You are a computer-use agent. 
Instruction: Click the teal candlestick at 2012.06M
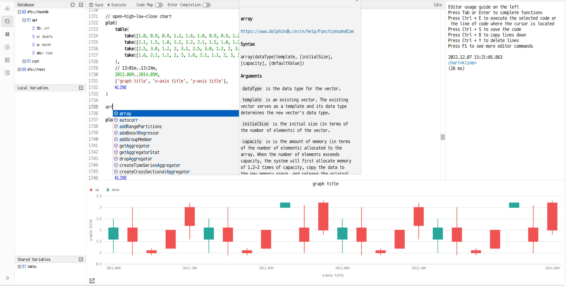click(x=113, y=233)
